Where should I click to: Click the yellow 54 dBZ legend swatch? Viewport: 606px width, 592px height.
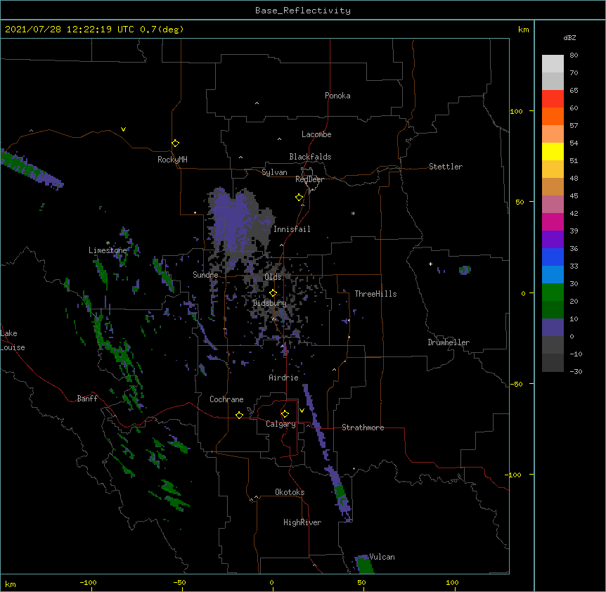(x=553, y=151)
